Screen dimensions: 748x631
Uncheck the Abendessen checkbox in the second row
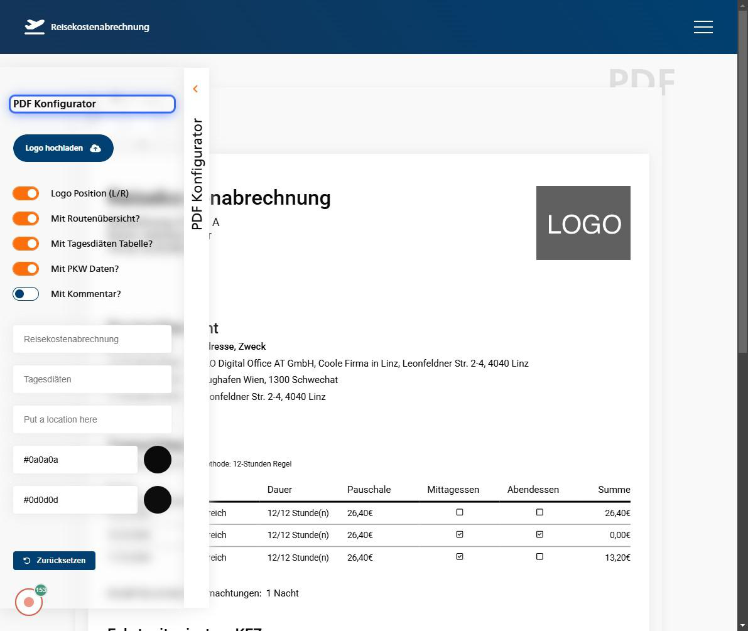539,534
